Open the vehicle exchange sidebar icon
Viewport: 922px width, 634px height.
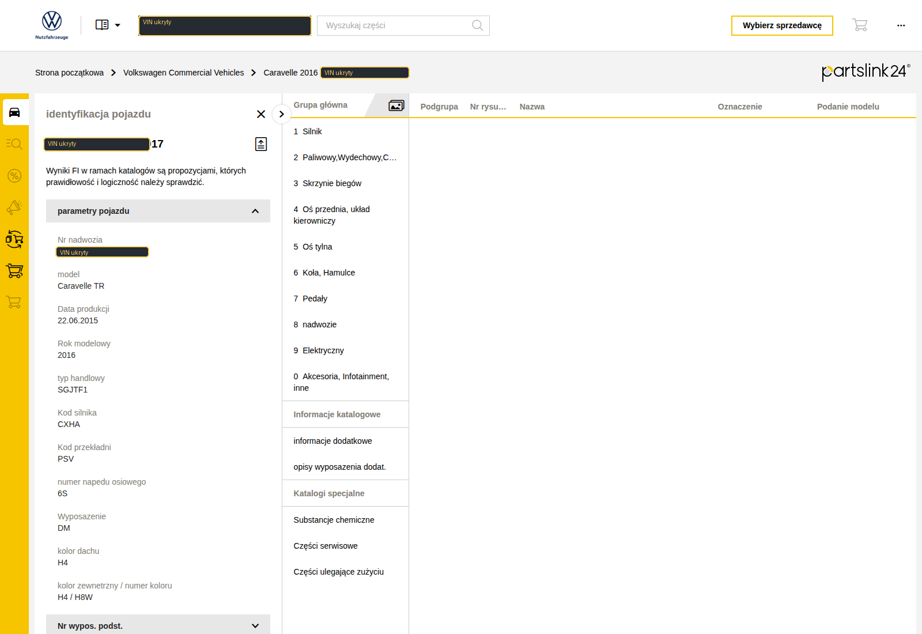coord(14,239)
